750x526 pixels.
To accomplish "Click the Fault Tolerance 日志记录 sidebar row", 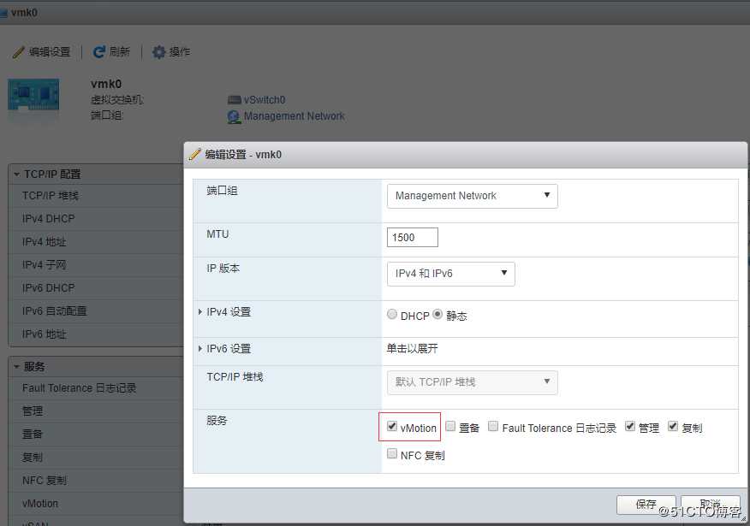I will (96, 388).
